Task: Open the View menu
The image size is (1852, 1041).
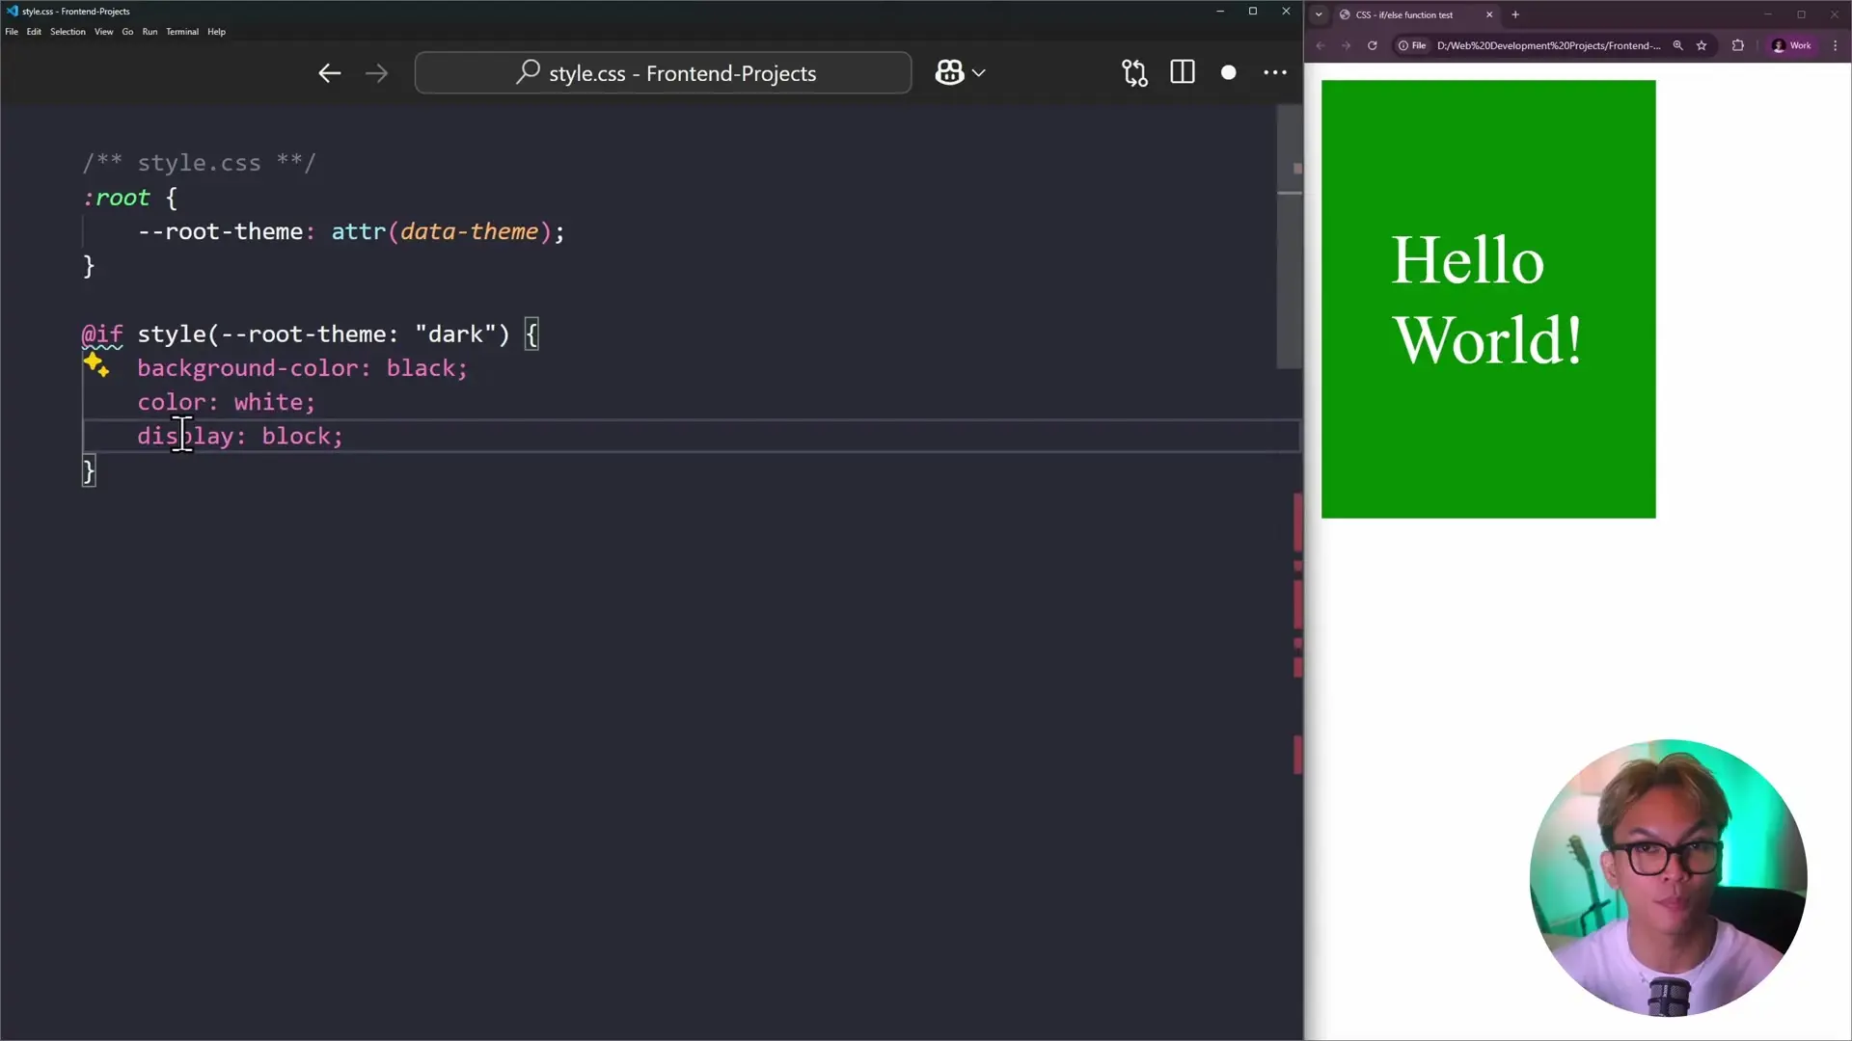Action: pyautogui.click(x=103, y=32)
